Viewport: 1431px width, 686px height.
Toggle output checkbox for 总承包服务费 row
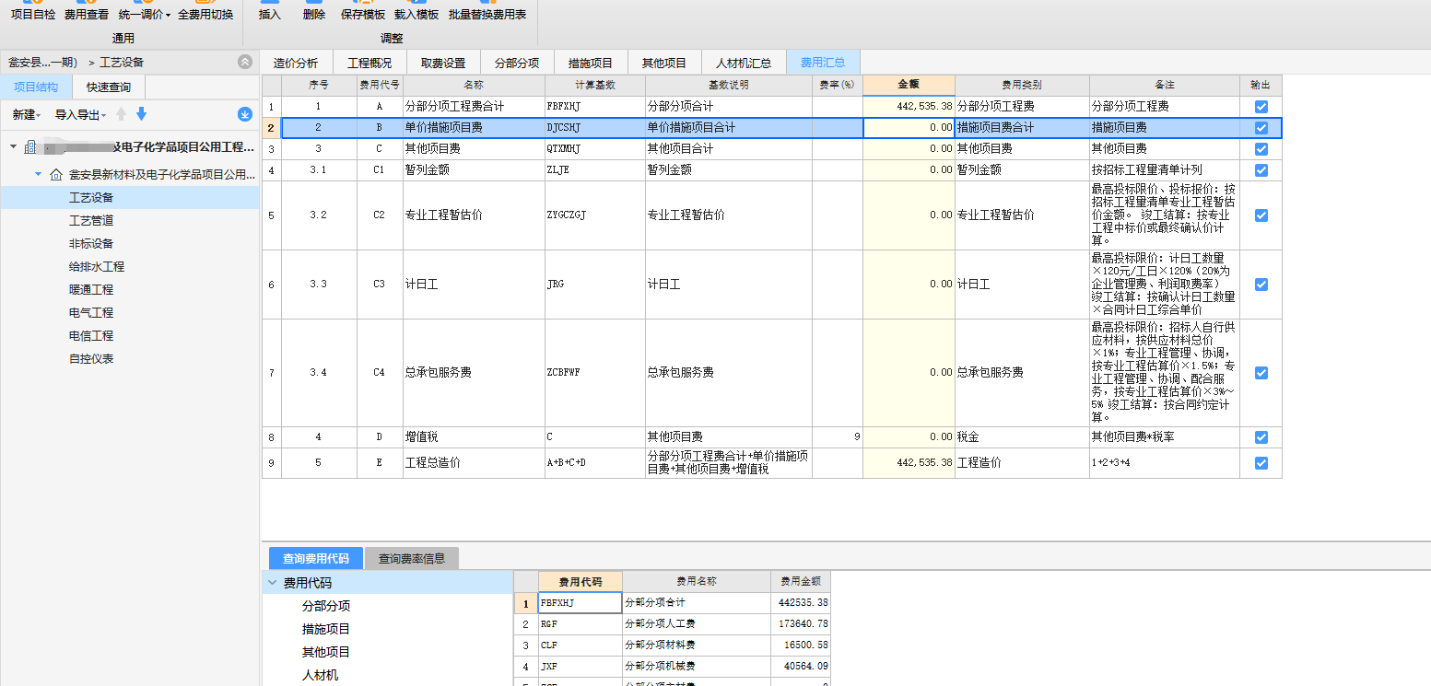[1261, 373]
